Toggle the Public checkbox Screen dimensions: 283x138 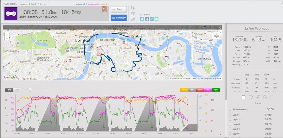141,14
